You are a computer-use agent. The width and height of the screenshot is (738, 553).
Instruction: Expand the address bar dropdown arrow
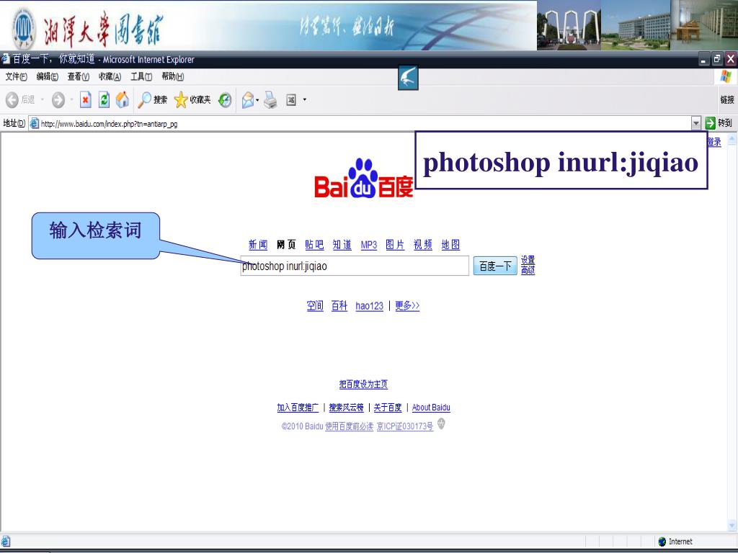tap(696, 124)
